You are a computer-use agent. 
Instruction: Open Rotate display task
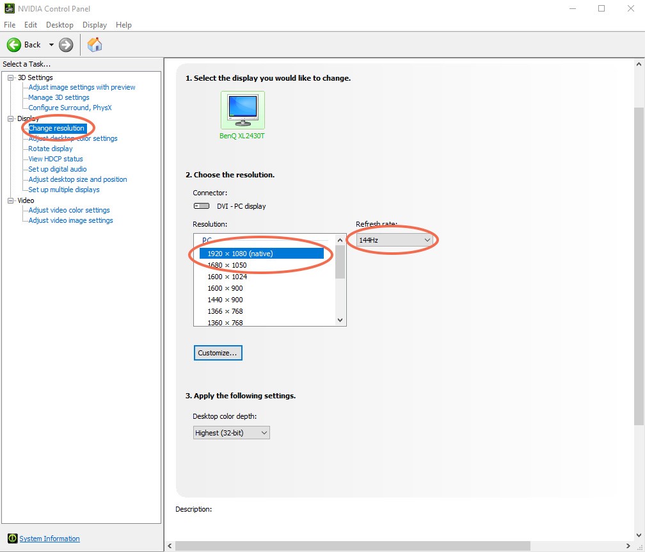click(51, 149)
